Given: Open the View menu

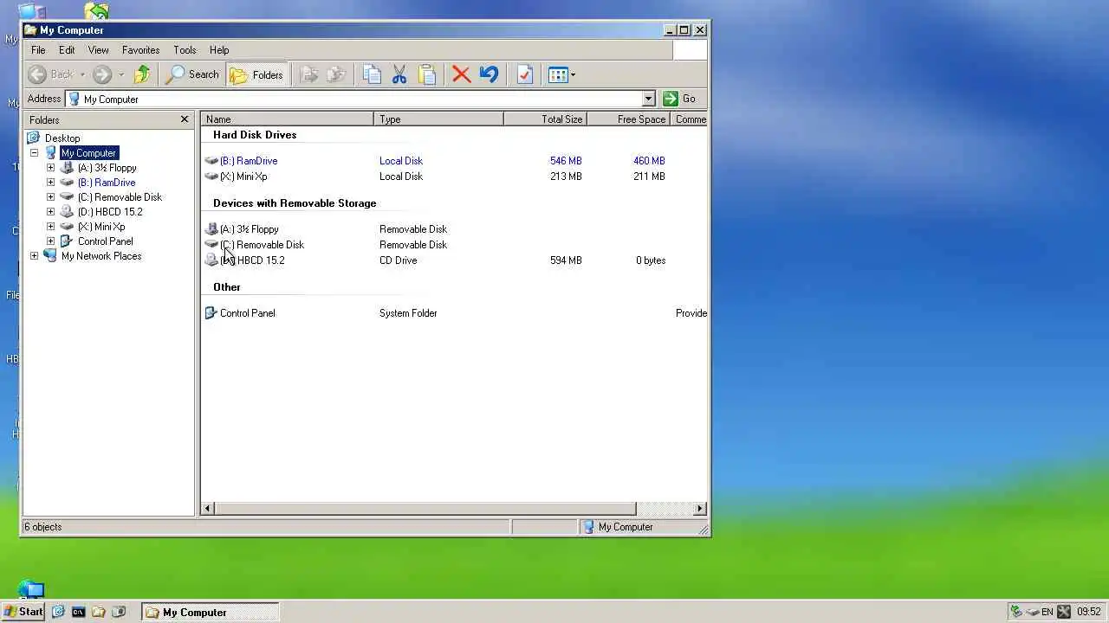Looking at the screenshot, I should [x=99, y=50].
